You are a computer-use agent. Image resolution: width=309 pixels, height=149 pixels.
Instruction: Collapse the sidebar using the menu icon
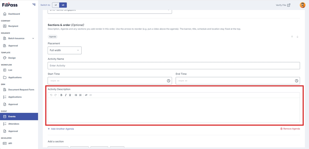[34, 5]
